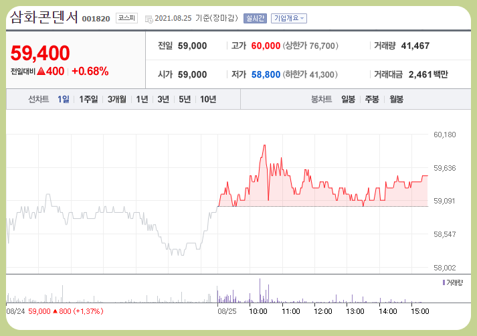477x336 pixels.
Task: Switch to the 1주일 chart tab
Action: pyautogui.click(x=88, y=99)
